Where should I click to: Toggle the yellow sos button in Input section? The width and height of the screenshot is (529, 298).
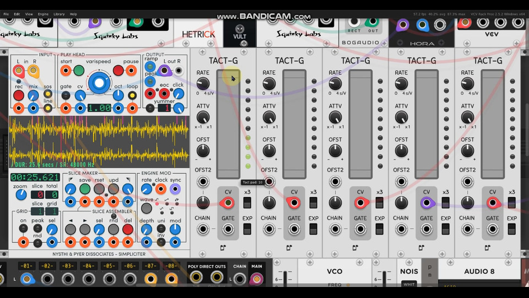click(48, 94)
